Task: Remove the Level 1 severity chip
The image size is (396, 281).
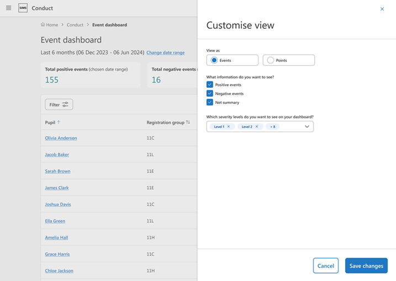Action: (x=229, y=127)
